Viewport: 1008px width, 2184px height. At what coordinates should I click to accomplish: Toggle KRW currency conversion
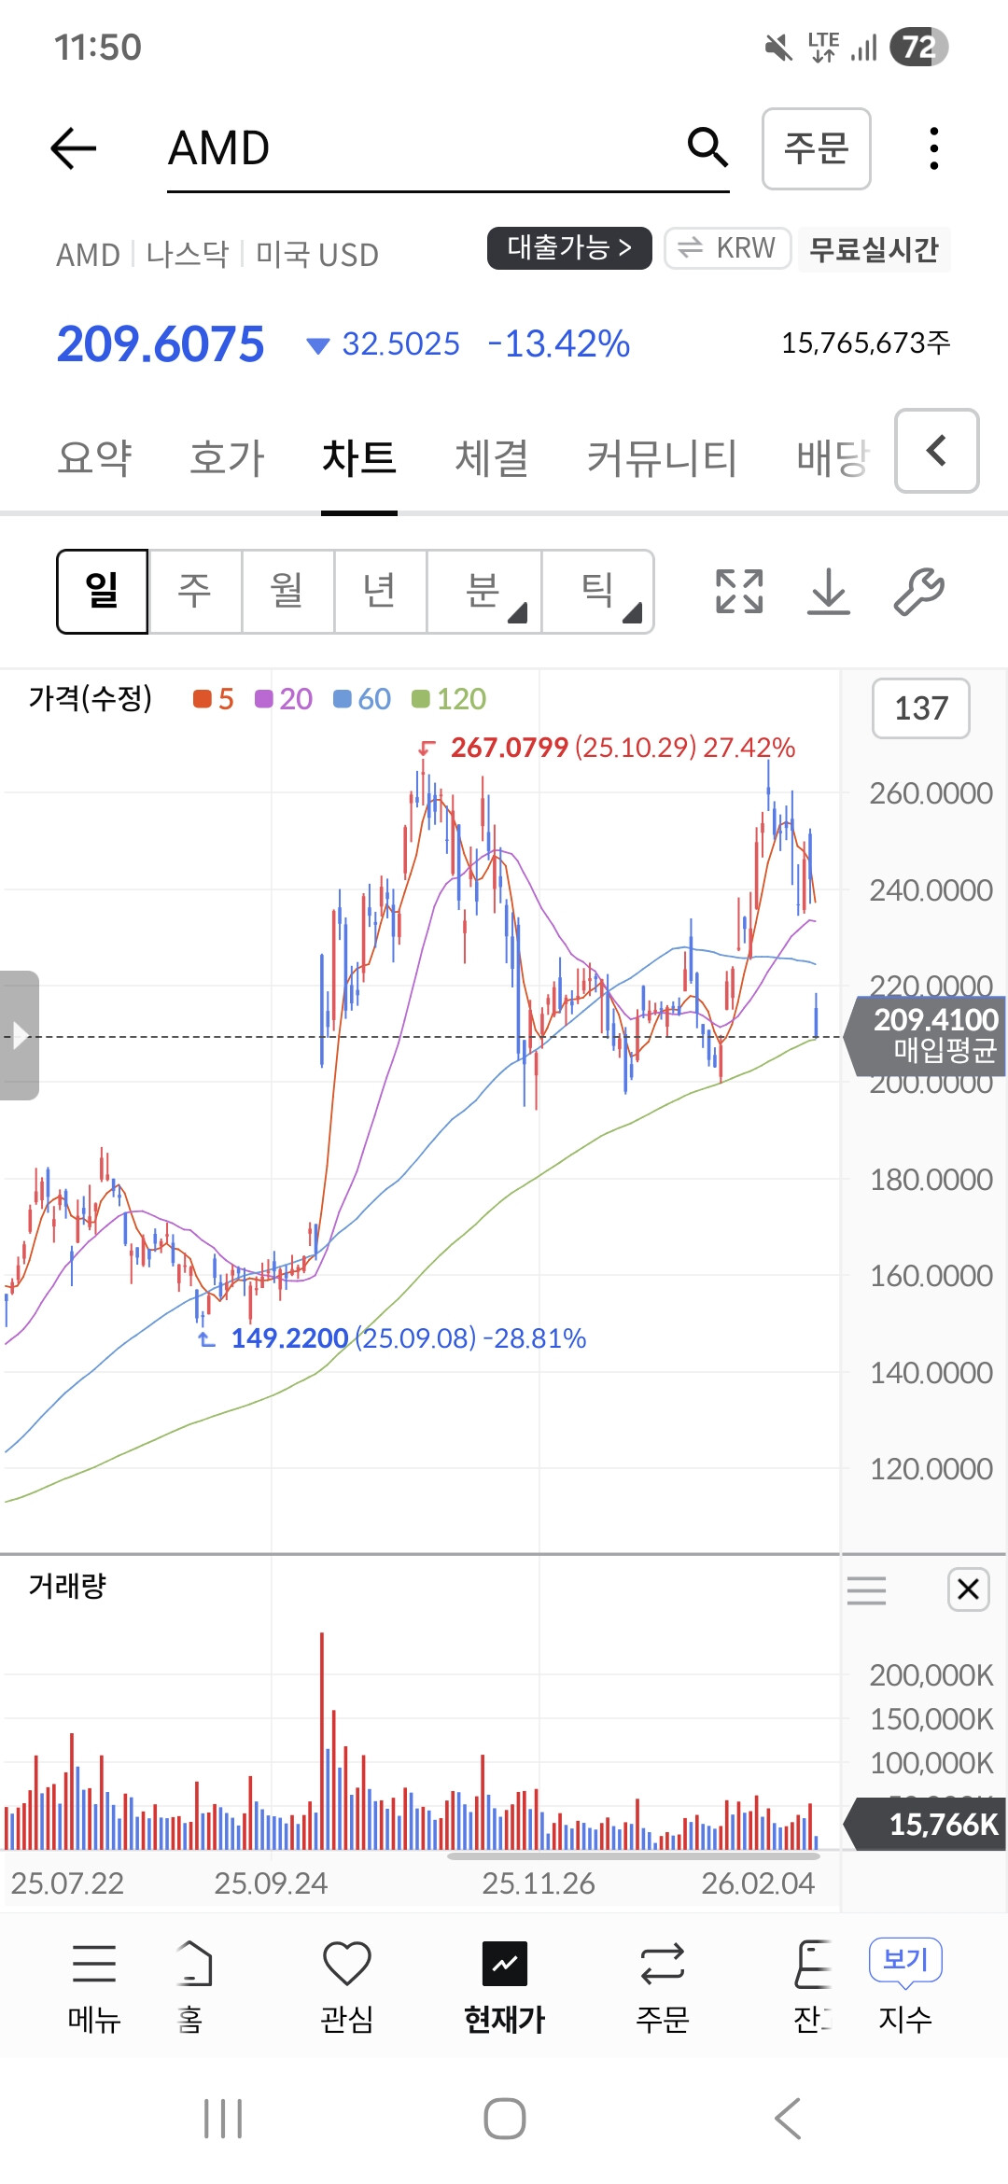[728, 248]
